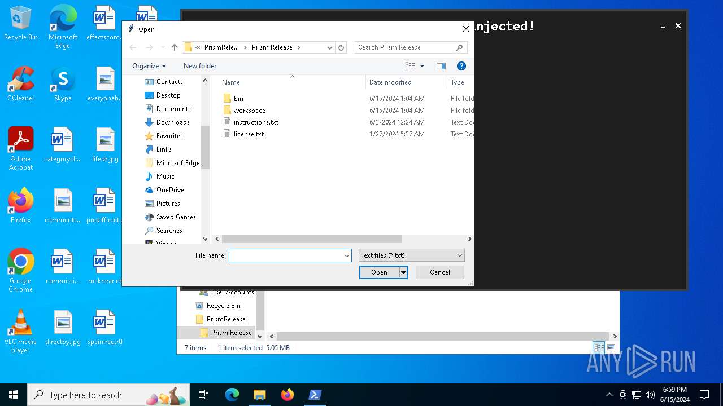Open recent locations dropdown arrow
The image size is (723, 406).
coord(163,47)
